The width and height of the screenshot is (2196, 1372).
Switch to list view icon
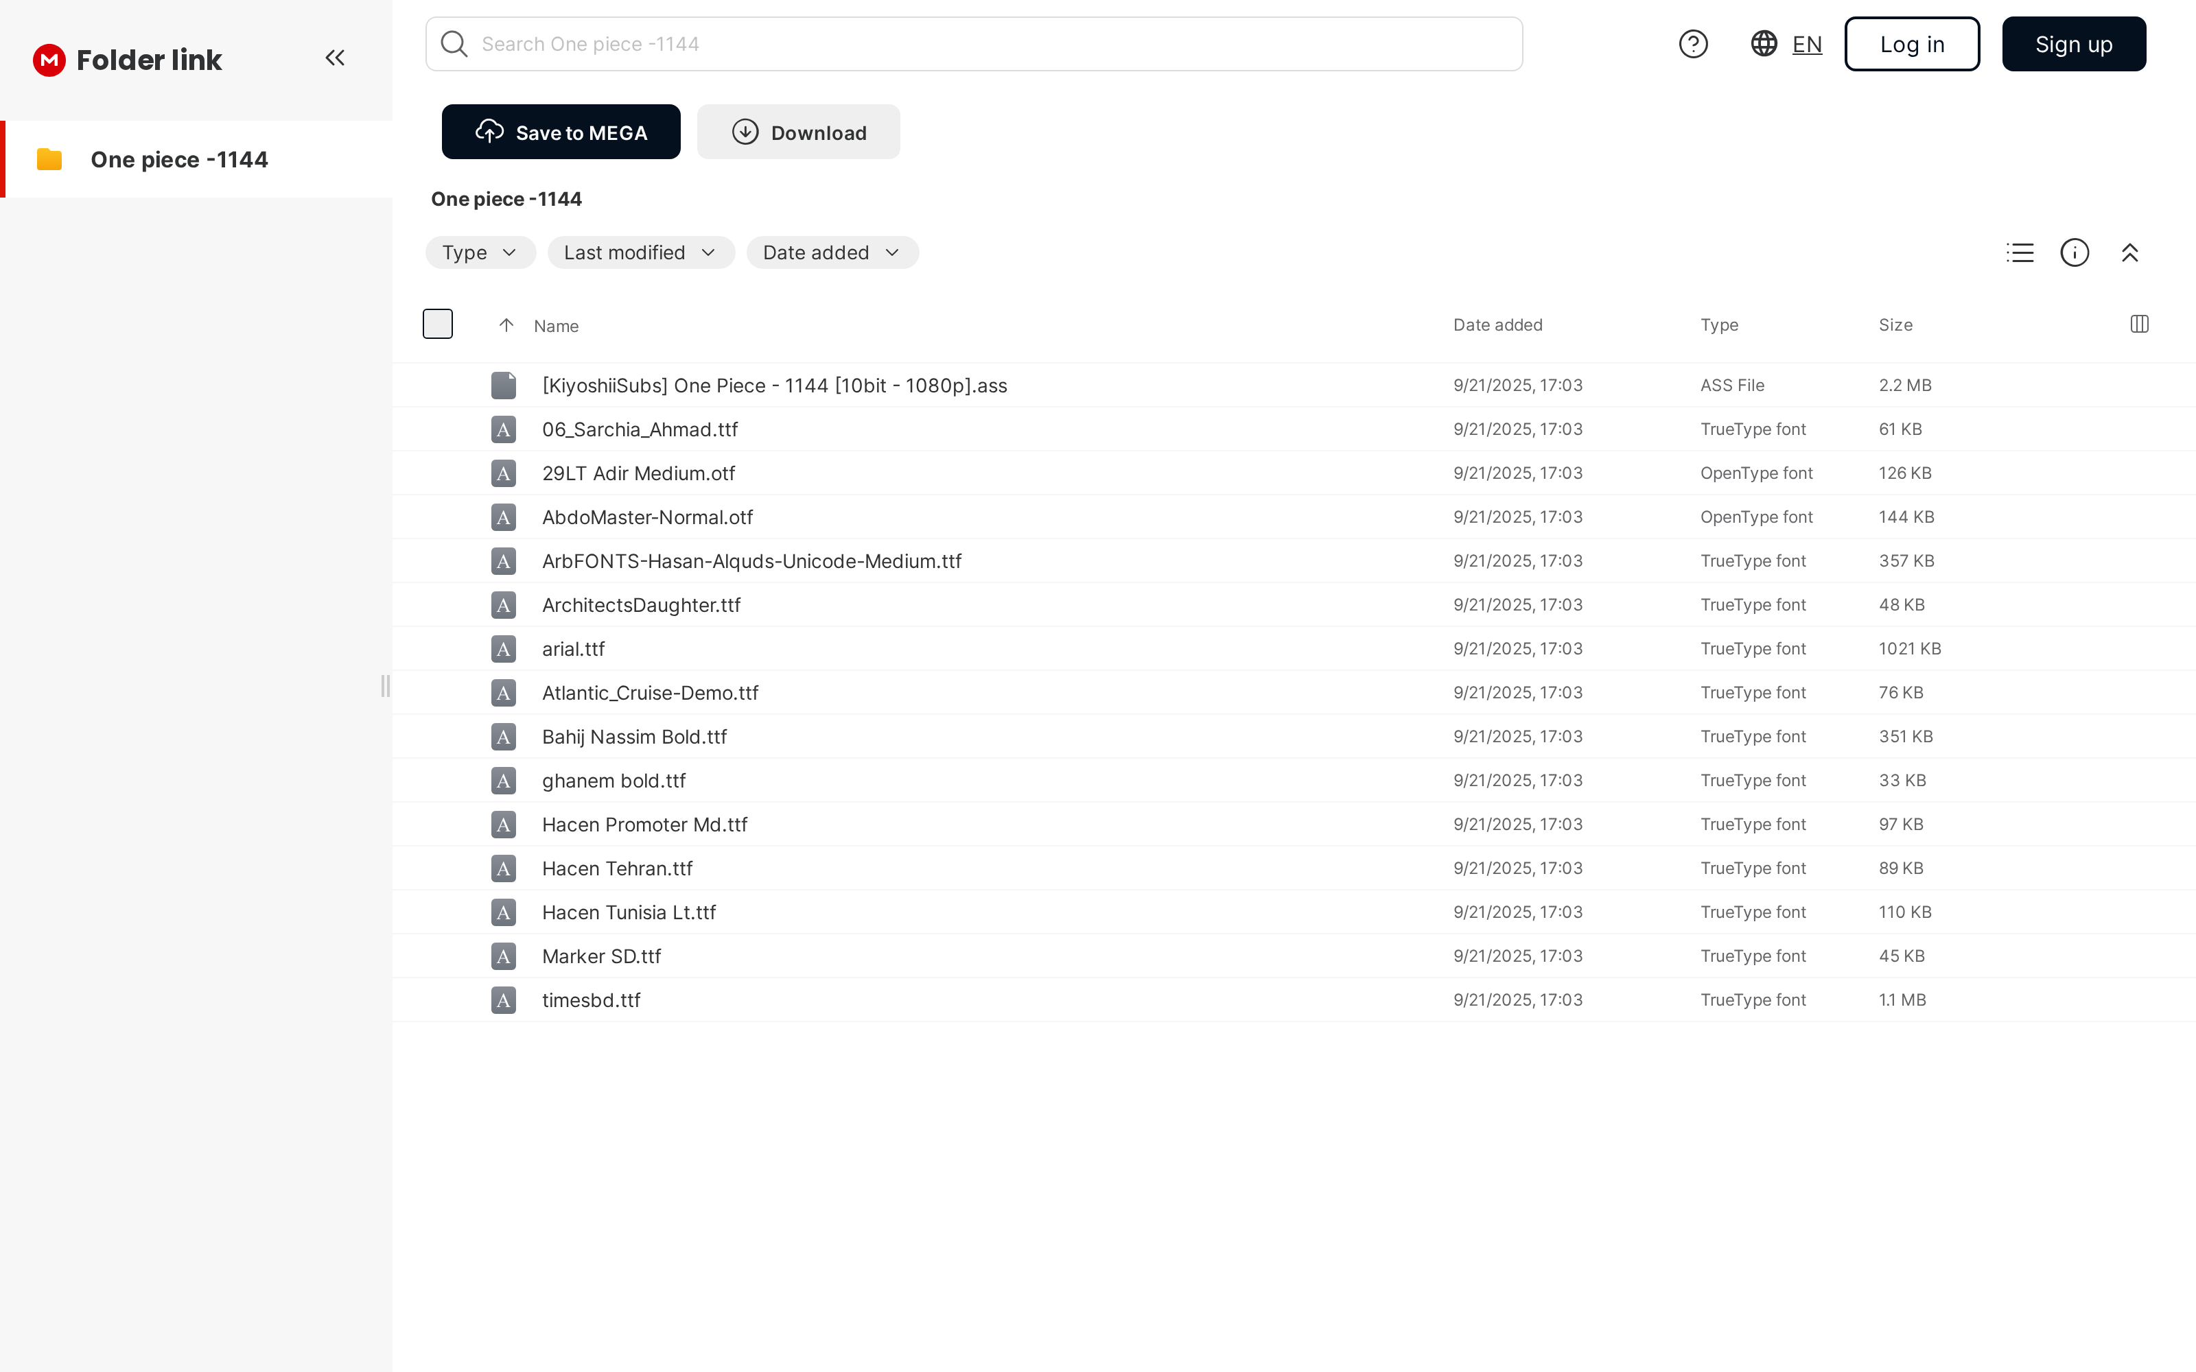click(x=2020, y=252)
